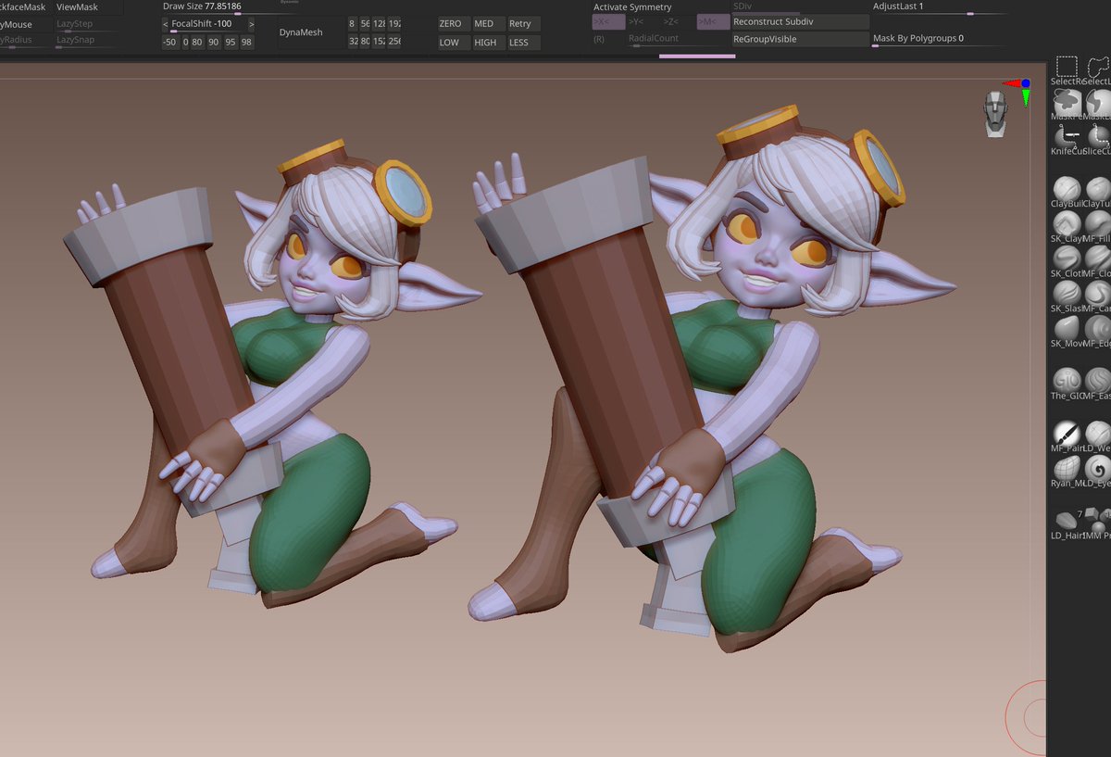Image resolution: width=1111 pixels, height=757 pixels.
Task: Toggle X axis symmetry
Action: 608,21
